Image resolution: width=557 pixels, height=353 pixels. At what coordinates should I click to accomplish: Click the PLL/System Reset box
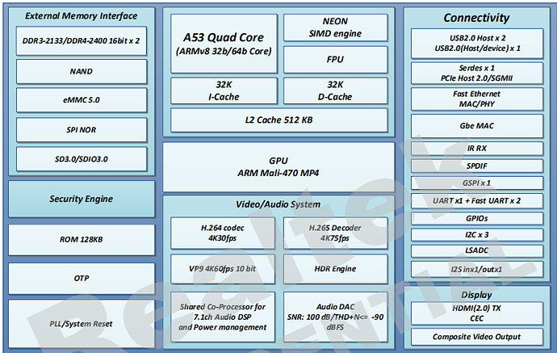point(82,324)
